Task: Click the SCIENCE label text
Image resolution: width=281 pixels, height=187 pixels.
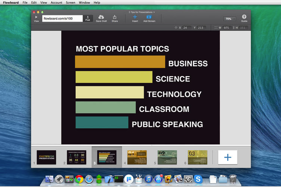Action: [x=173, y=79]
